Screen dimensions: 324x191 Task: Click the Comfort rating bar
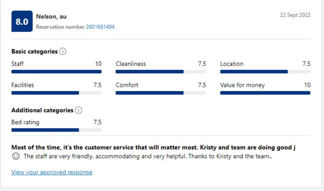[x=161, y=93]
